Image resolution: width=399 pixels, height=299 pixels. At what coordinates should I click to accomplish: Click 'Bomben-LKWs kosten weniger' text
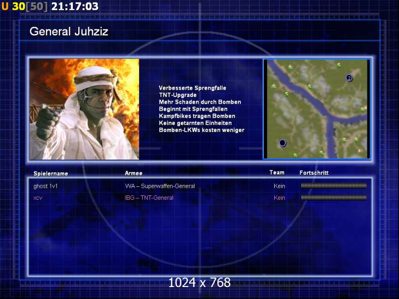pos(201,130)
